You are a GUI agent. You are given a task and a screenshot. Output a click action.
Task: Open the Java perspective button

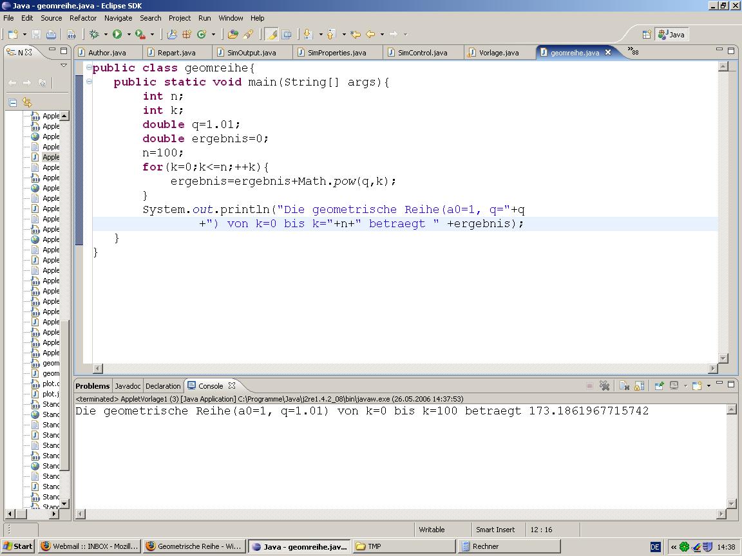pos(671,34)
